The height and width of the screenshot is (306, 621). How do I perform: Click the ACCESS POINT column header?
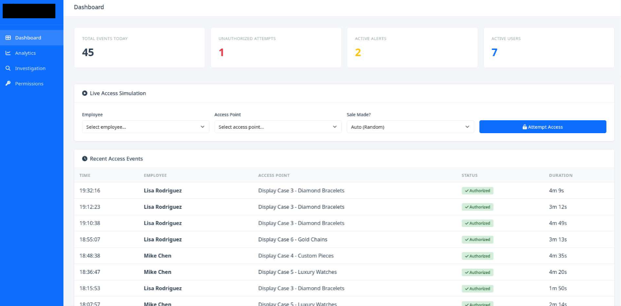(274, 175)
